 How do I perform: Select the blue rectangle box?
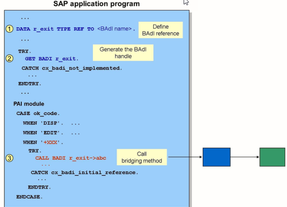pyautogui.click(x=216, y=157)
